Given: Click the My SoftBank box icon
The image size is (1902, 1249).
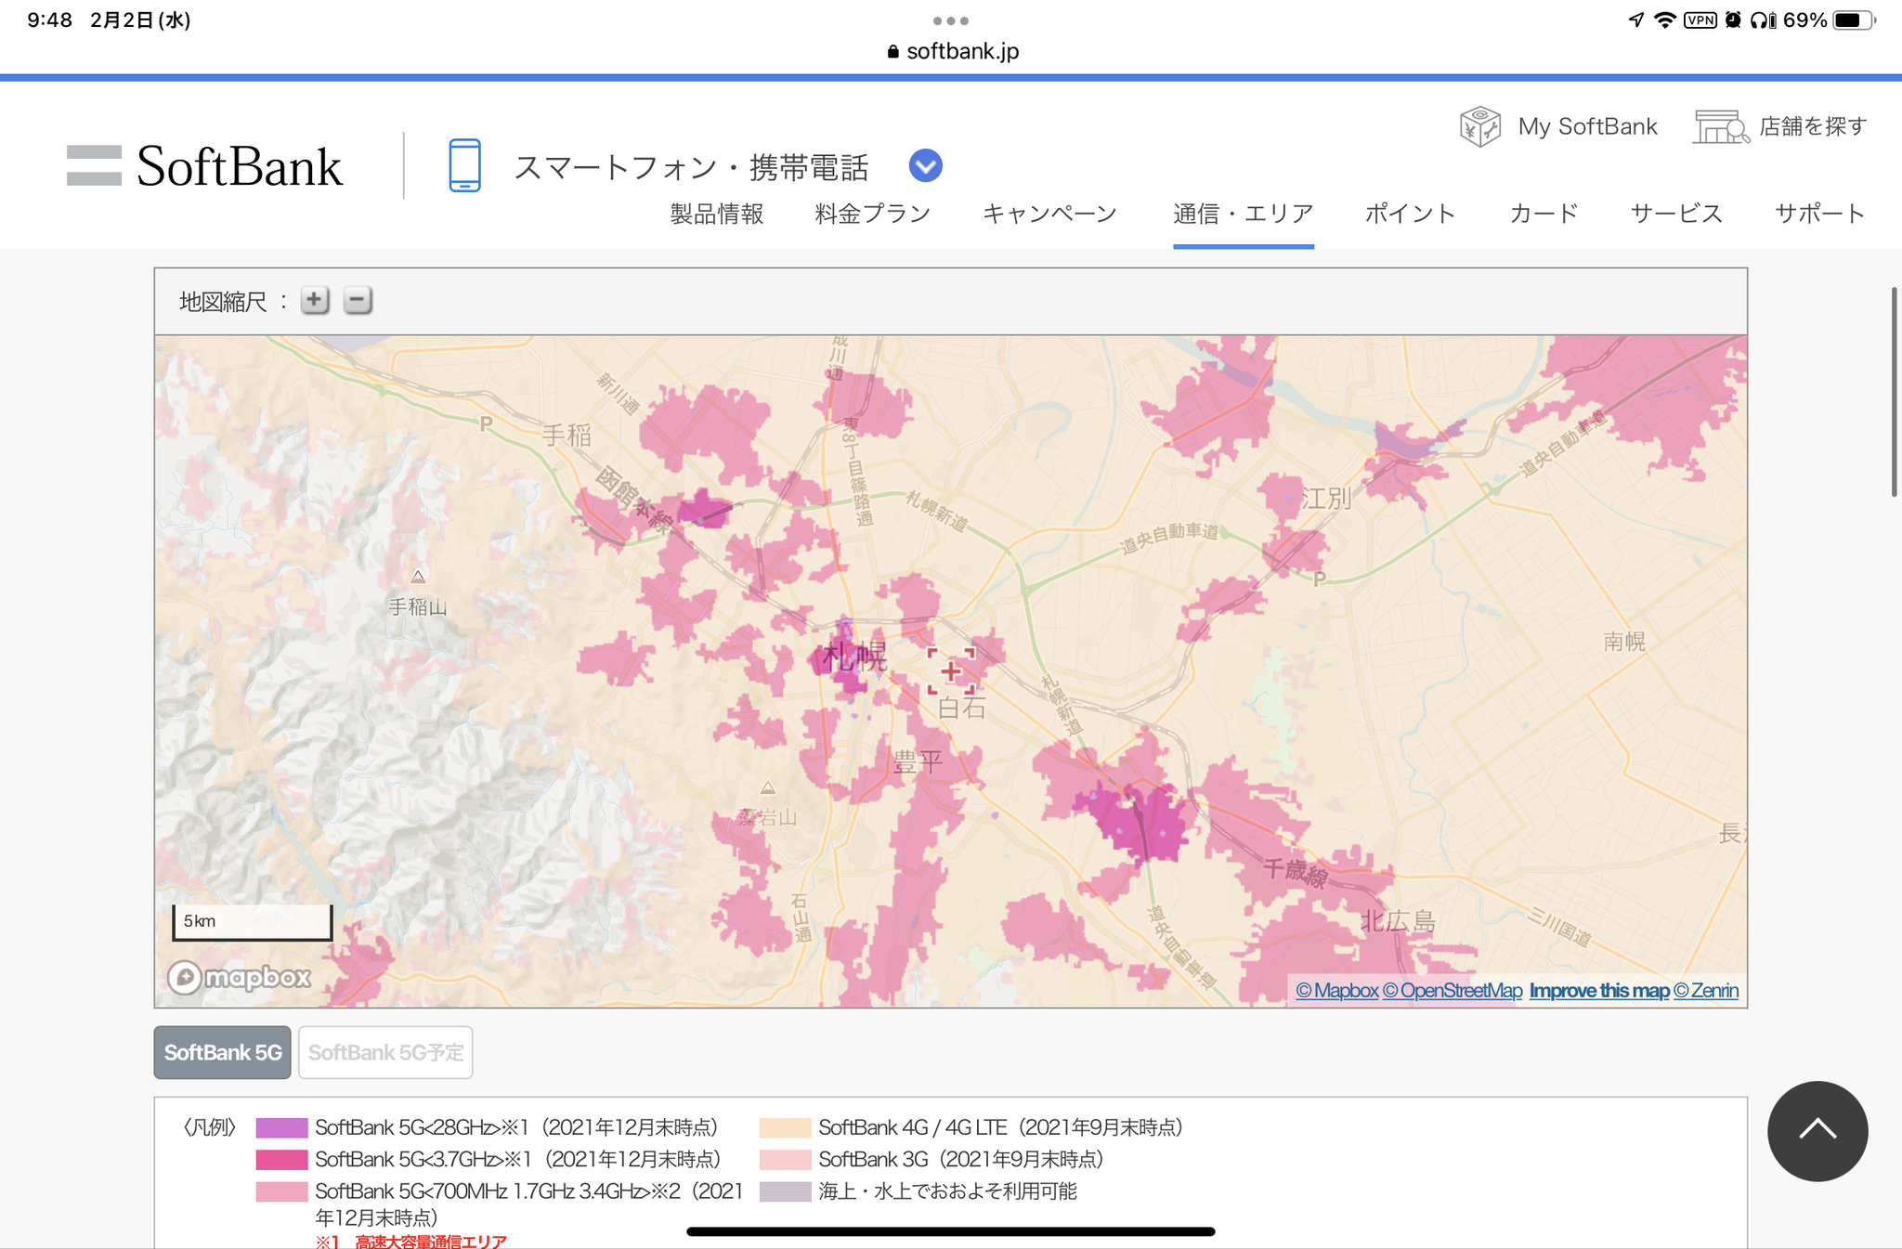Looking at the screenshot, I should click(1479, 126).
